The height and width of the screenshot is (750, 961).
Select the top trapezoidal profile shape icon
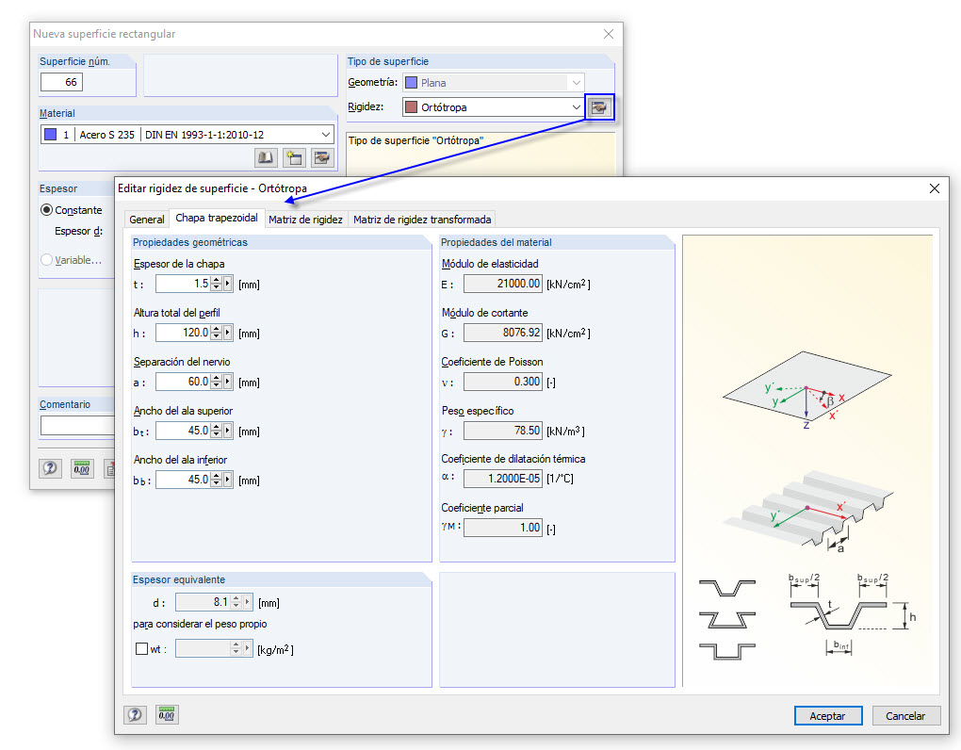click(x=727, y=588)
